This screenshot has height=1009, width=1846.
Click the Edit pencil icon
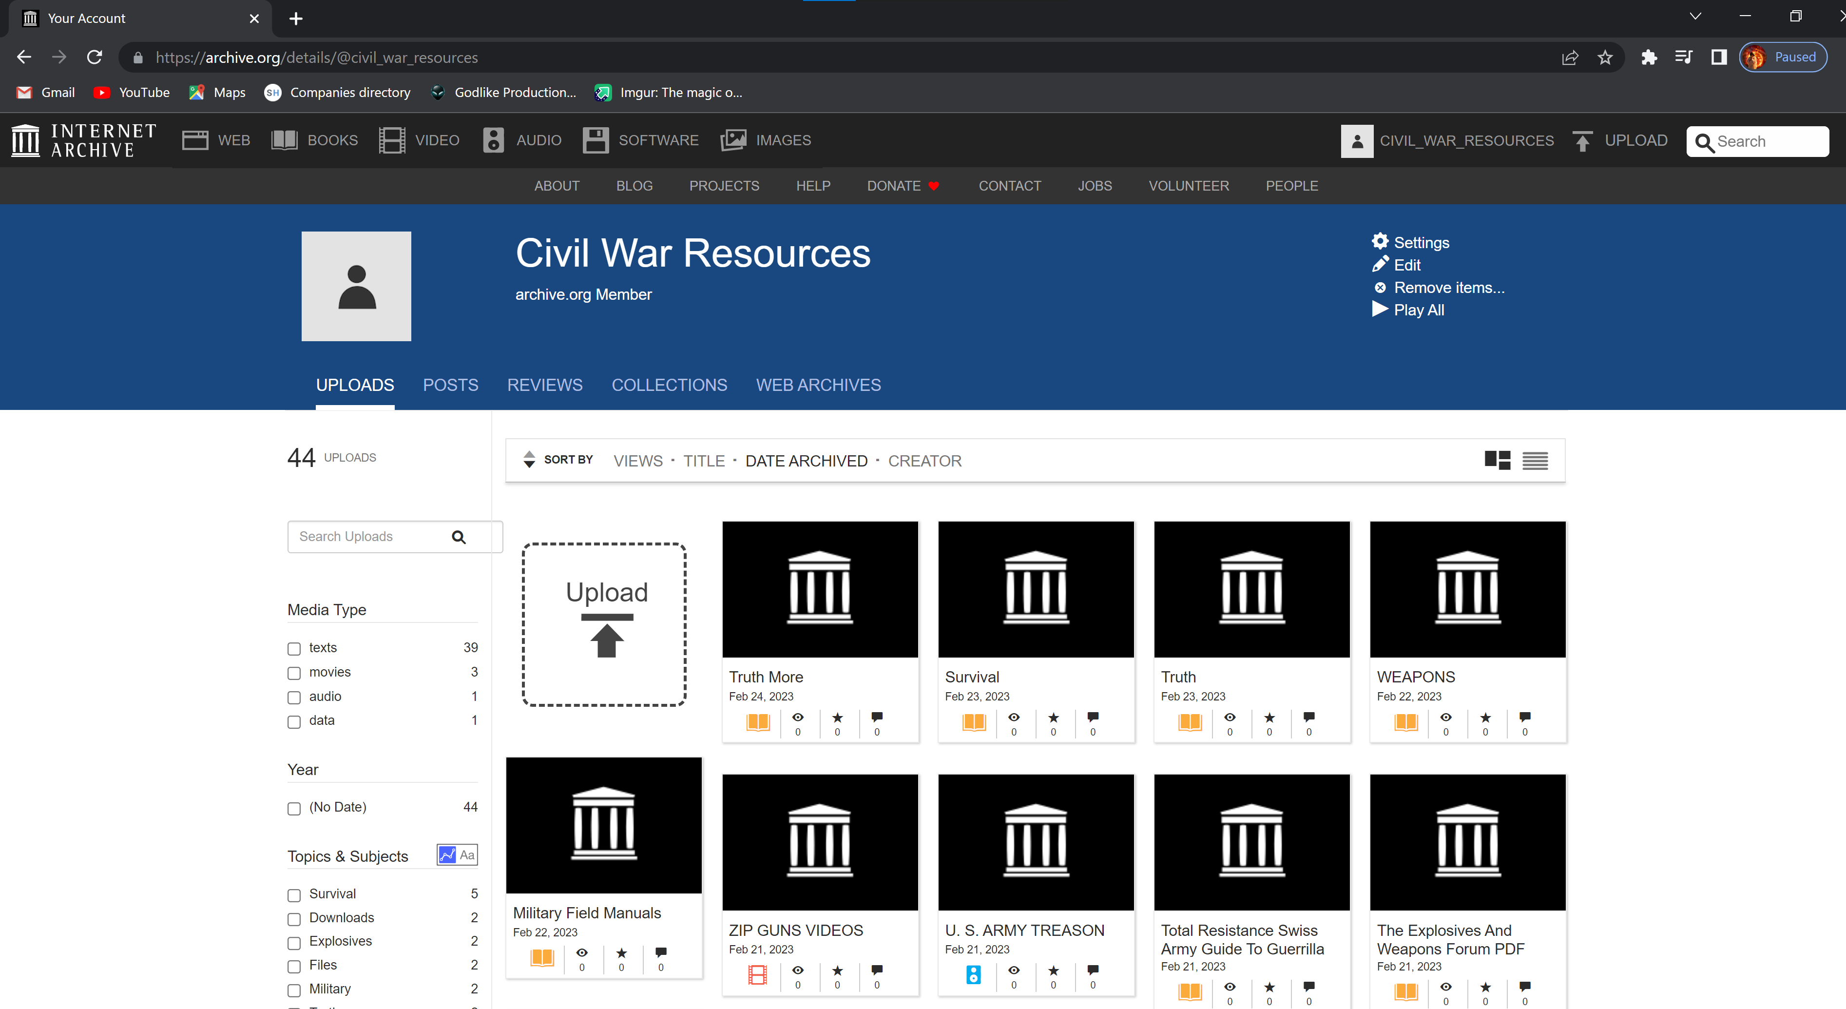(x=1380, y=264)
